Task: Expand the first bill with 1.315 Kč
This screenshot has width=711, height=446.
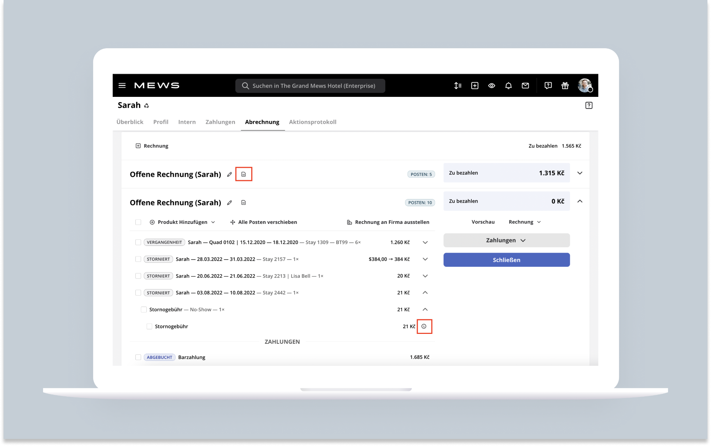Action: [580, 173]
